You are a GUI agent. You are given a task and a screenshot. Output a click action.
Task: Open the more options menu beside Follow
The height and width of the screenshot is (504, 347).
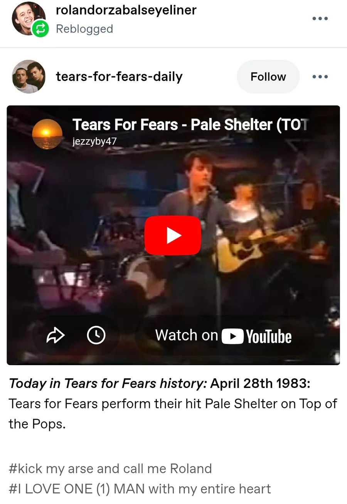[320, 77]
